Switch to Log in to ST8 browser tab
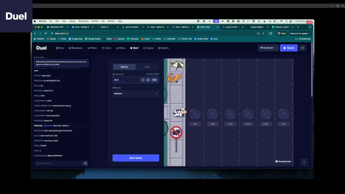The image size is (345, 194). click(232, 27)
